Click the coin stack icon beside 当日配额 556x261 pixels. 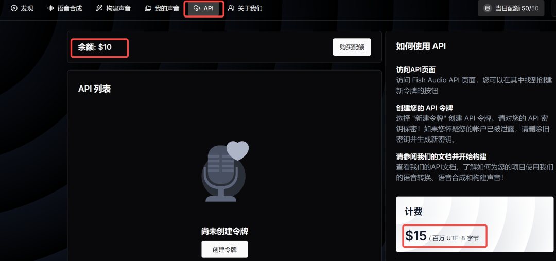488,8
